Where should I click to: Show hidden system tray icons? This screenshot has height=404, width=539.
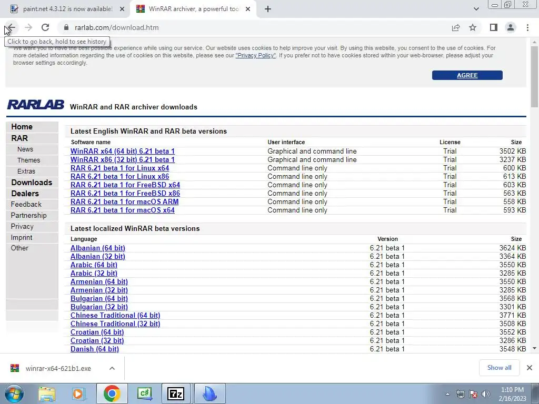[447, 395]
